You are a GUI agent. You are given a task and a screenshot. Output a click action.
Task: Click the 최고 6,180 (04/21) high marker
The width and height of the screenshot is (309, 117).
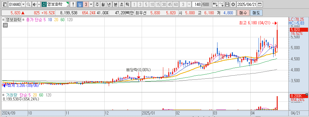255,23
